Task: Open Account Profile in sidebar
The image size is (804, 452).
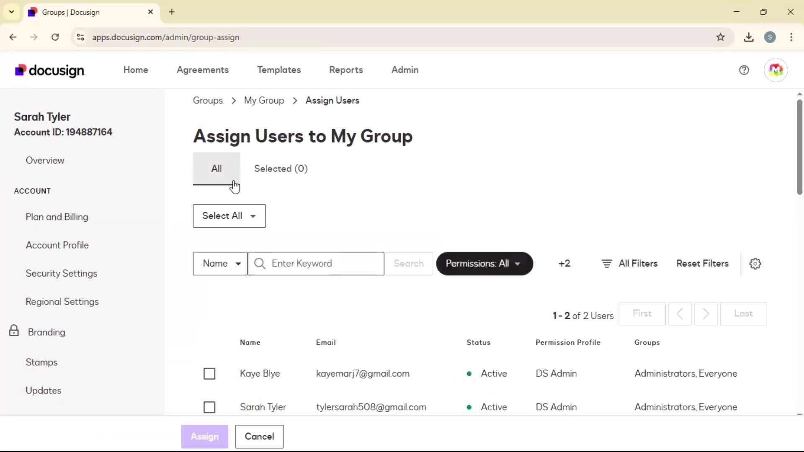Action: click(x=57, y=245)
